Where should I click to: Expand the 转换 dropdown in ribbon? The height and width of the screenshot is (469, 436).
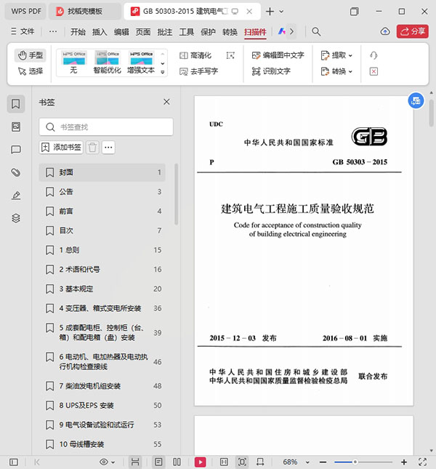338,71
